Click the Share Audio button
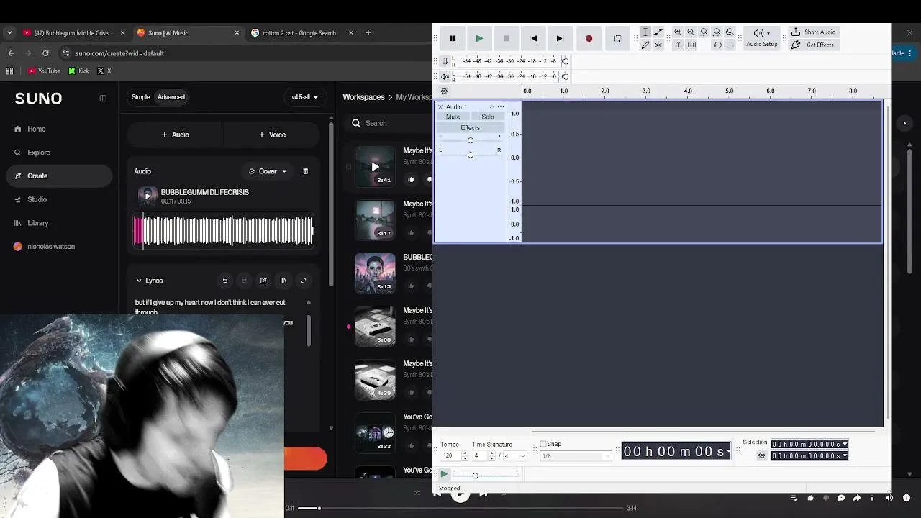 coord(813,32)
